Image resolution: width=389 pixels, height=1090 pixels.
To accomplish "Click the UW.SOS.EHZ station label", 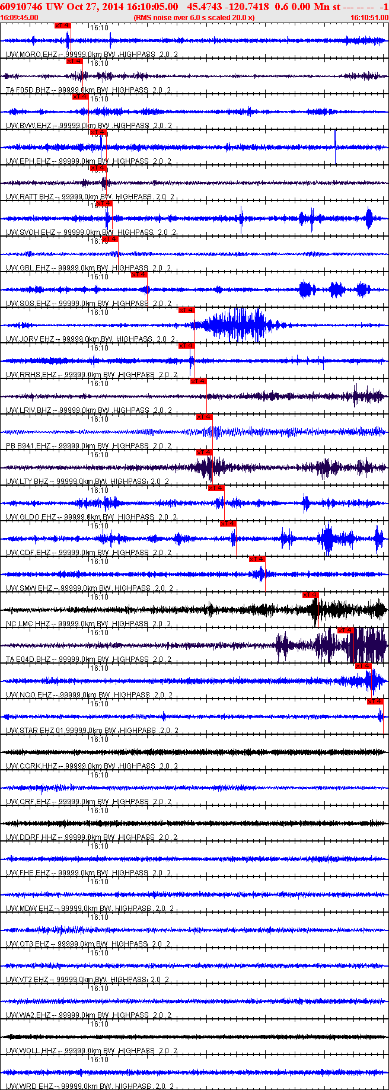I will (x=89, y=304).
